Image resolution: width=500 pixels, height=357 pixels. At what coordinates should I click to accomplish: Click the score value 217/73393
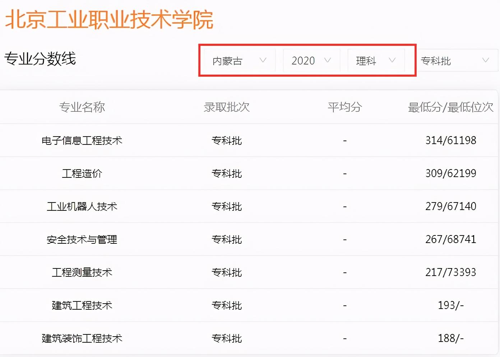[451, 272]
